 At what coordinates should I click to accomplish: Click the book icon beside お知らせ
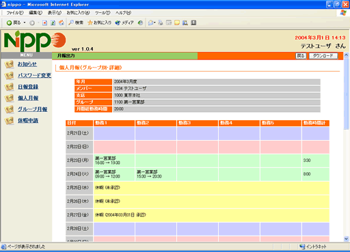(10, 64)
